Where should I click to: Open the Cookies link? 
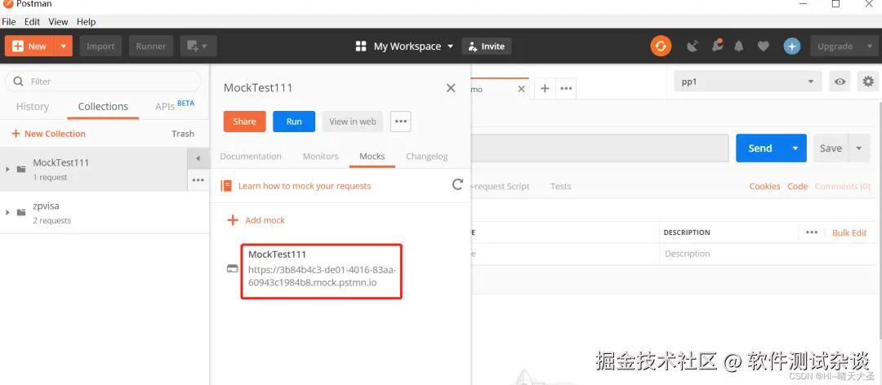764,186
